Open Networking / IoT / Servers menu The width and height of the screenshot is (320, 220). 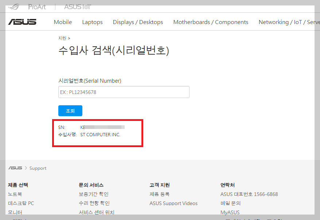289,22
